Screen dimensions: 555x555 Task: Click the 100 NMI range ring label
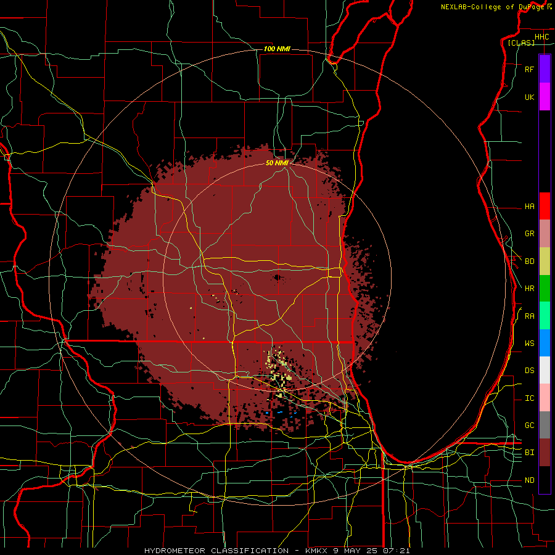277,49
